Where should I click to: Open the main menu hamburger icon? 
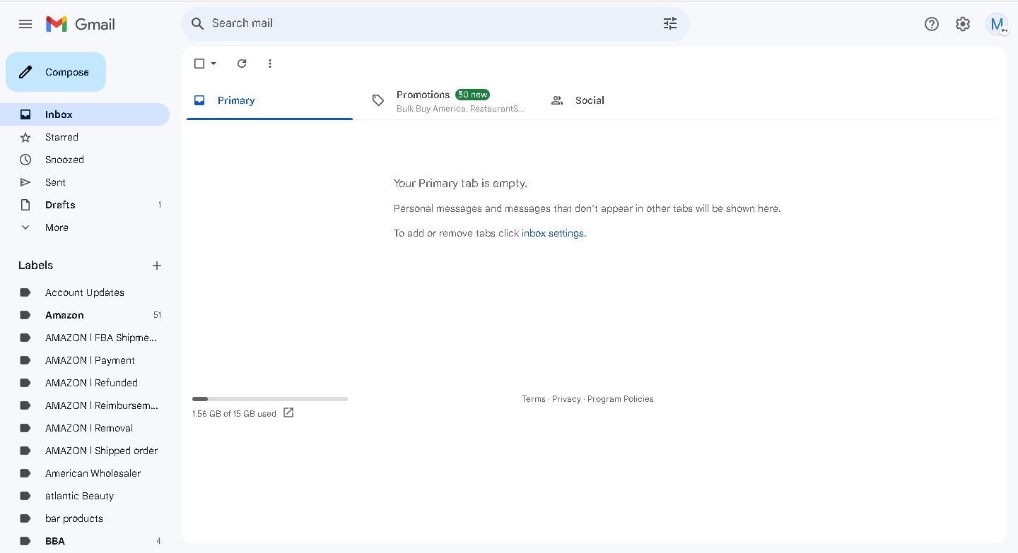click(25, 24)
